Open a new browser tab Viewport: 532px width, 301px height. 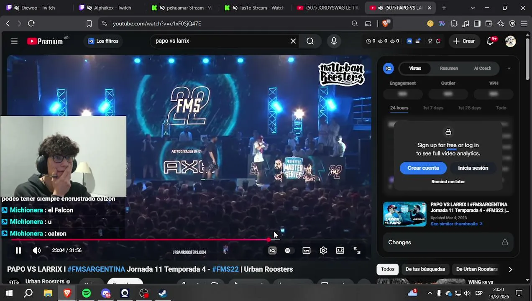tap(444, 8)
